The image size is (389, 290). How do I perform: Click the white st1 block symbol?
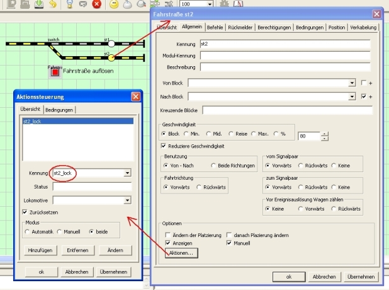111,44
